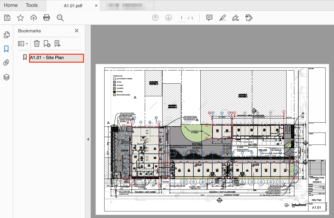Add A1.01.pdf to favorites with the star
This screenshot has height=218, width=334.
(20, 18)
